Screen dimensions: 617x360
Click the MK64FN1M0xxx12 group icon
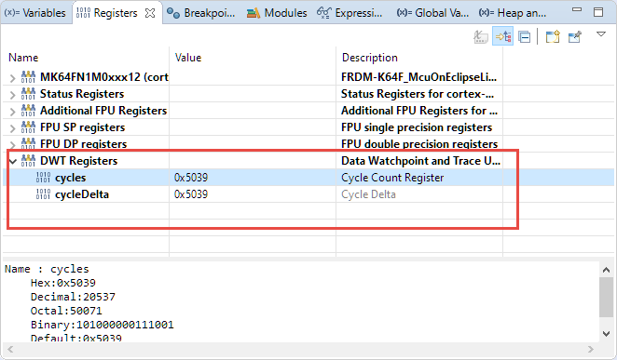28,77
